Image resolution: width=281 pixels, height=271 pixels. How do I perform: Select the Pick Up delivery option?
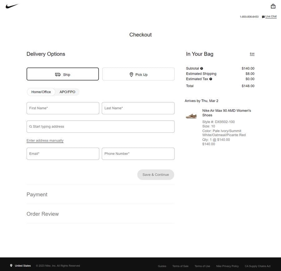point(138,74)
